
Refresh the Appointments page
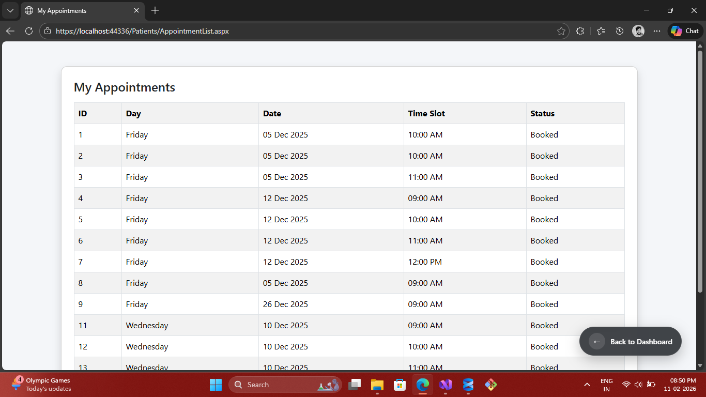(29, 31)
